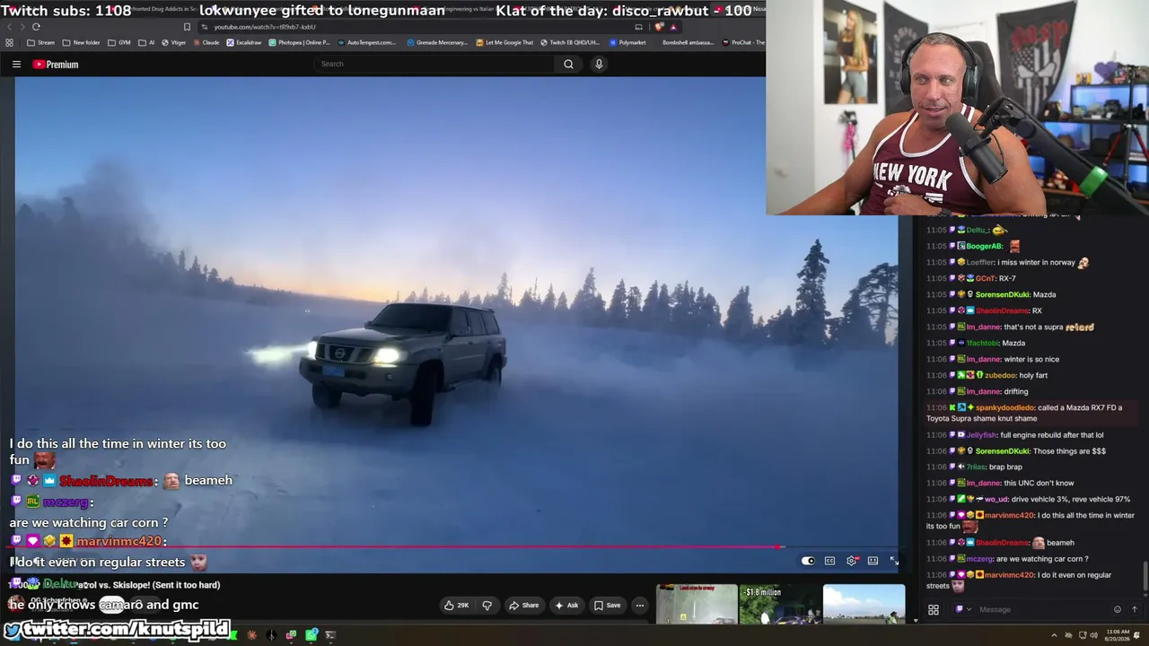The height and width of the screenshot is (646, 1149).
Task: Reload the page in the browser
Action: pyautogui.click(x=36, y=27)
